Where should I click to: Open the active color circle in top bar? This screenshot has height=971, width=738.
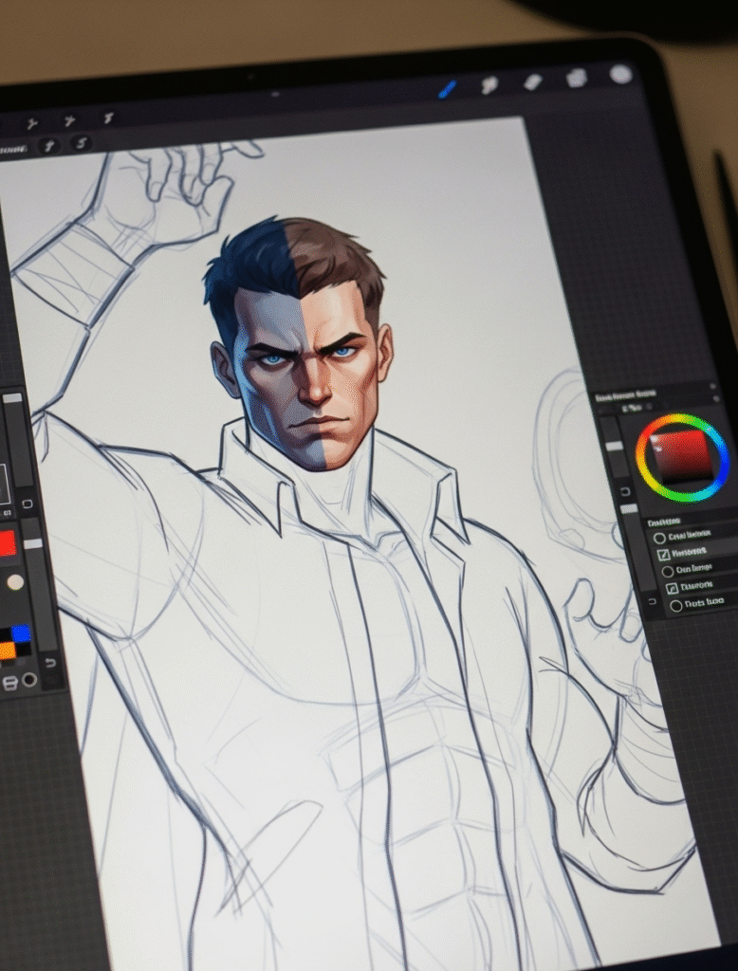(620, 74)
